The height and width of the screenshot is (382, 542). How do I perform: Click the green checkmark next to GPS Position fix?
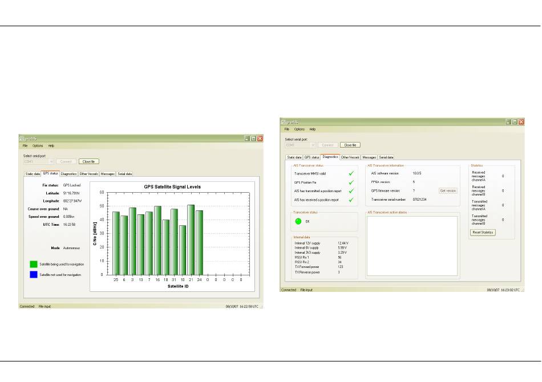[351, 182]
